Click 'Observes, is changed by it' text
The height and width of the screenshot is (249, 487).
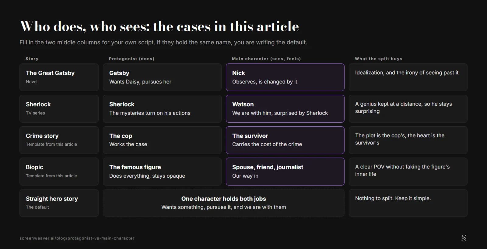click(x=265, y=82)
